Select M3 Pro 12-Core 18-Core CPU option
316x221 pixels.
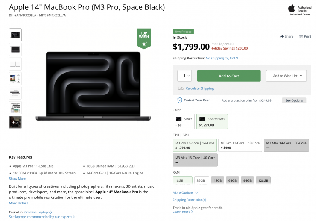click(x=240, y=145)
